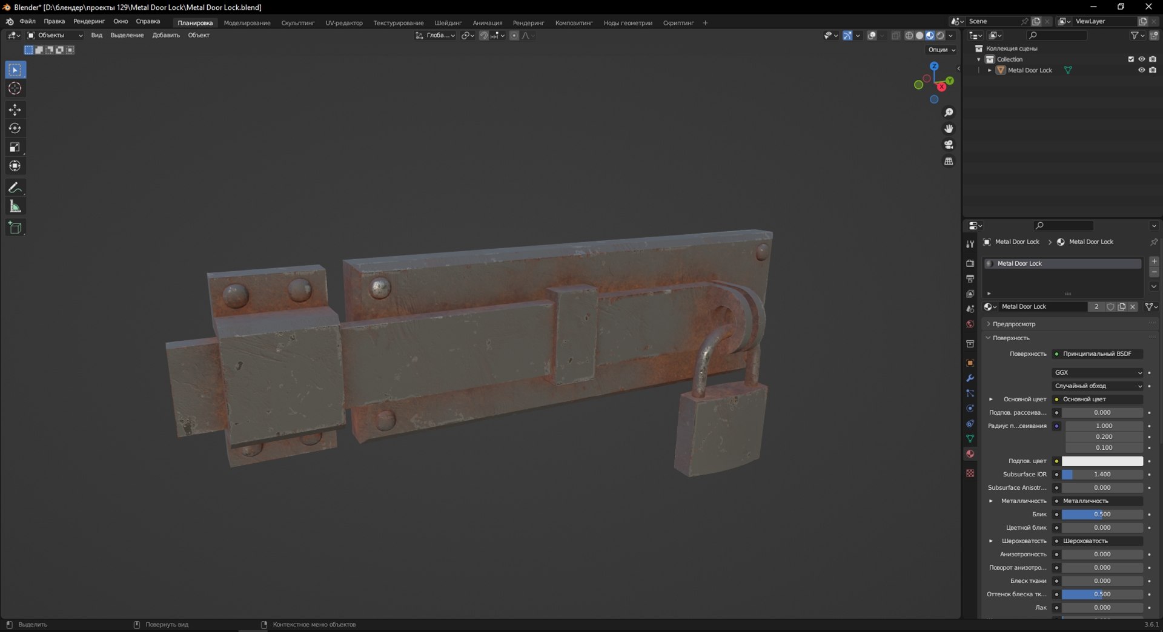Add a new material slot with plus
The image size is (1163, 632).
[1154, 261]
